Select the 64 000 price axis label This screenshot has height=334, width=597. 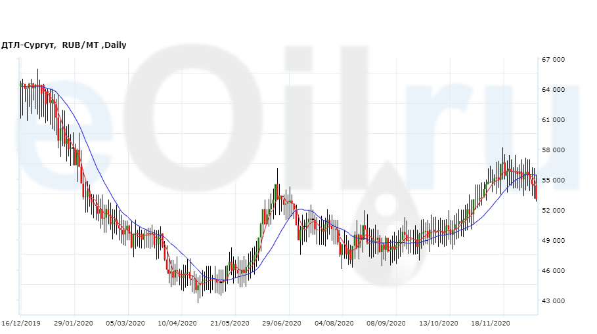coord(553,90)
